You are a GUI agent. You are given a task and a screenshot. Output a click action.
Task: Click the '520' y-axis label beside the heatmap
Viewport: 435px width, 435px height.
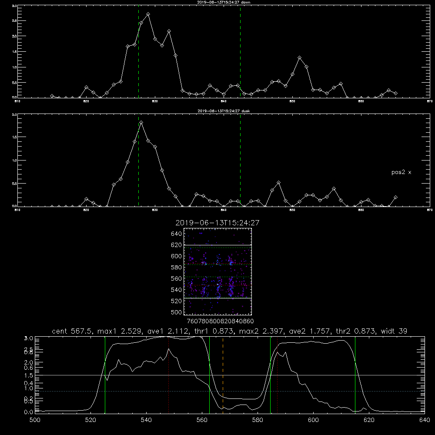click(177, 301)
